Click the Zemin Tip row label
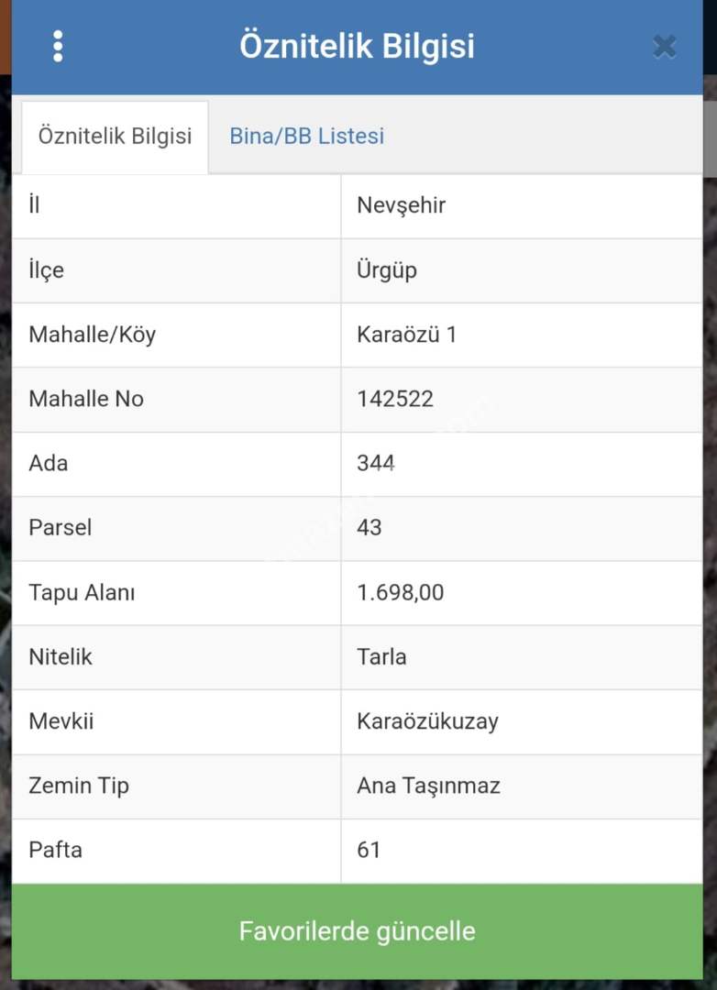The height and width of the screenshot is (990, 717). [79, 786]
